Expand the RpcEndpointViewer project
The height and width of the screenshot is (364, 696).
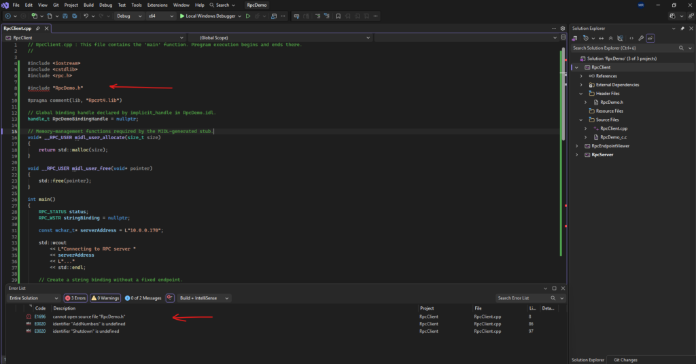coord(576,146)
